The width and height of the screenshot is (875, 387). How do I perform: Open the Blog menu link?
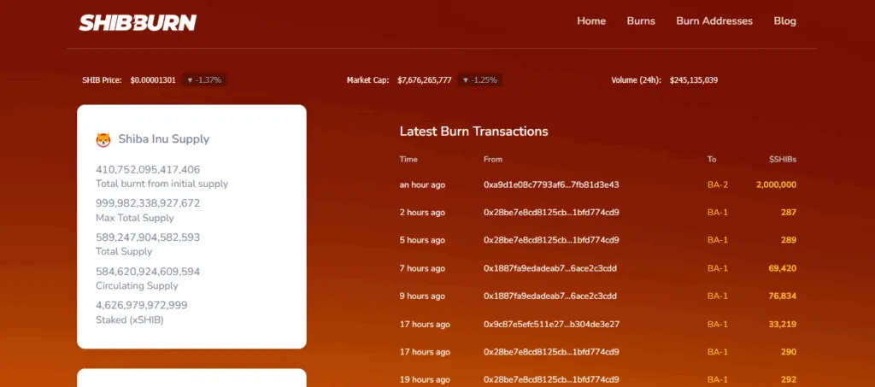tap(784, 21)
